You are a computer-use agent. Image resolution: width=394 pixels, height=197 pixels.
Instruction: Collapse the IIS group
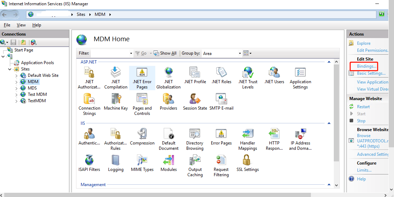pos(329,123)
